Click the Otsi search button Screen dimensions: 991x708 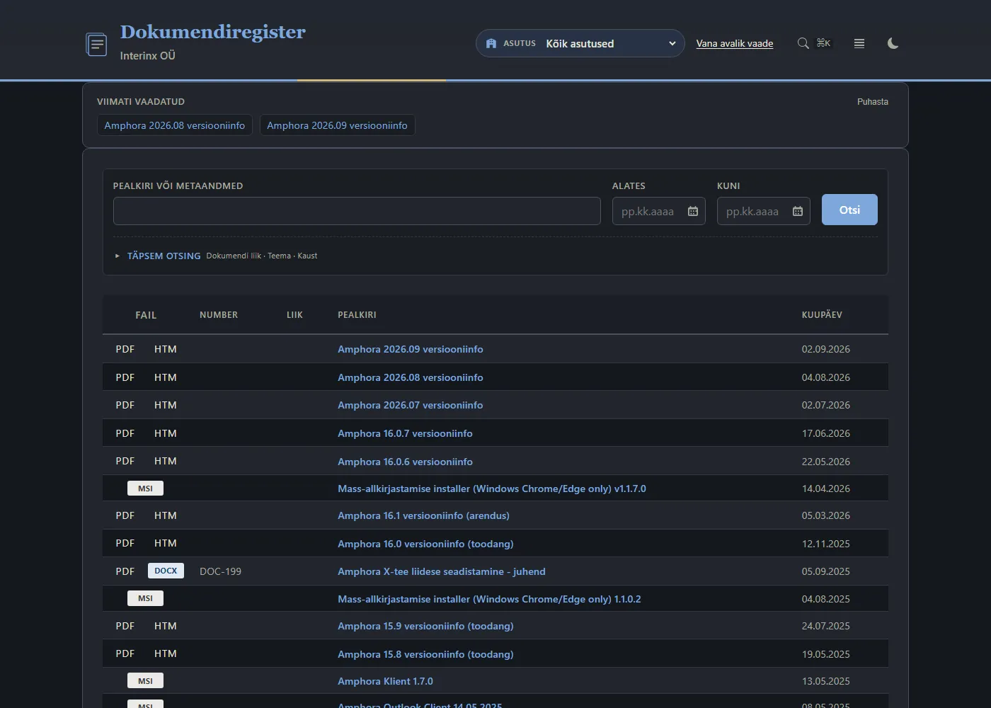849,210
